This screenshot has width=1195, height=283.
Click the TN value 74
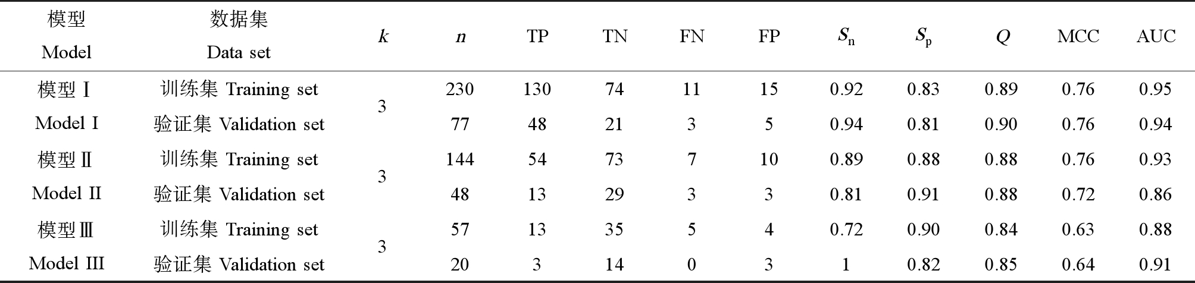(x=614, y=89)
